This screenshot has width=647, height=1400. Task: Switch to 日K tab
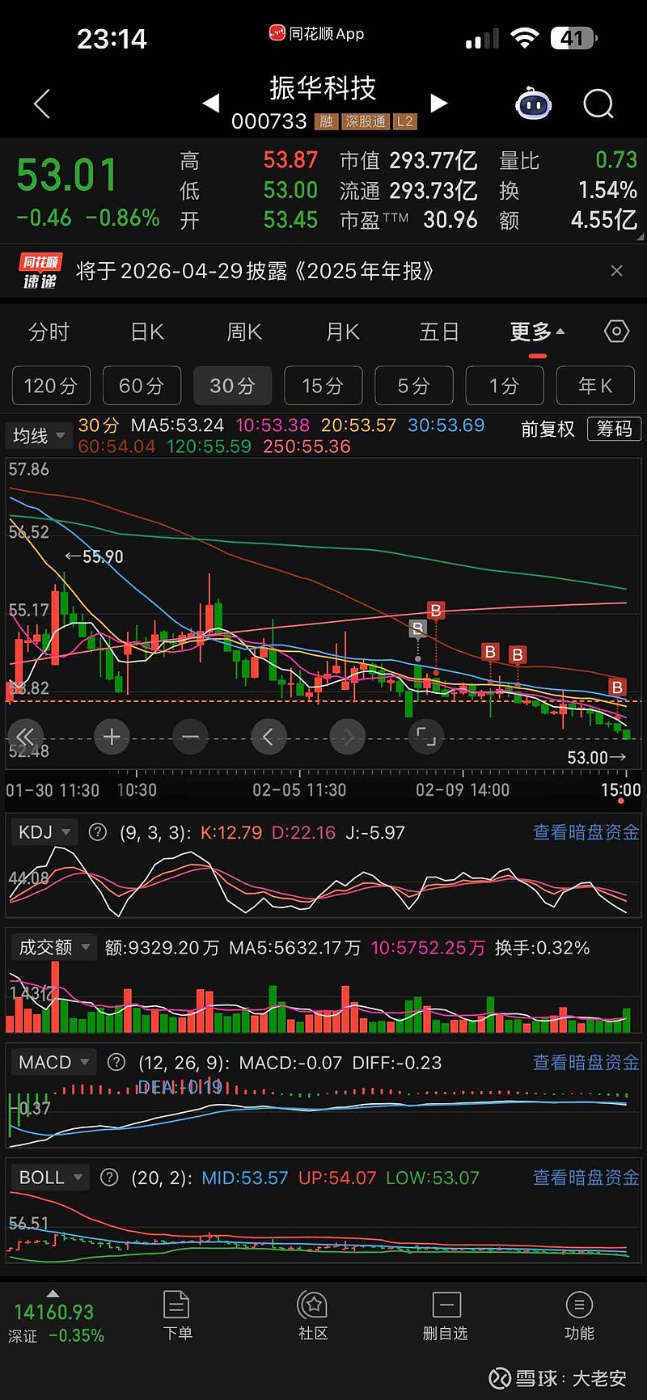point(147,332)
